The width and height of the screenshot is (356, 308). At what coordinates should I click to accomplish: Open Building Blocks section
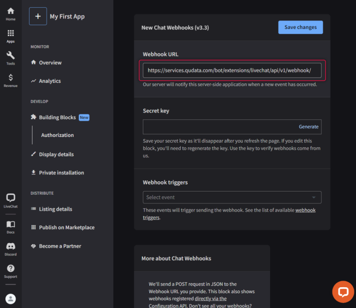57,118
